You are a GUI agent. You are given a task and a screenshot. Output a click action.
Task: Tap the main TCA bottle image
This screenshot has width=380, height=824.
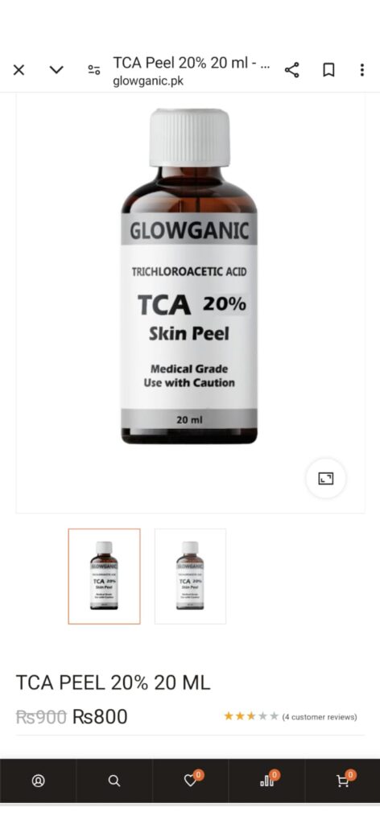[x=189, y=276]
